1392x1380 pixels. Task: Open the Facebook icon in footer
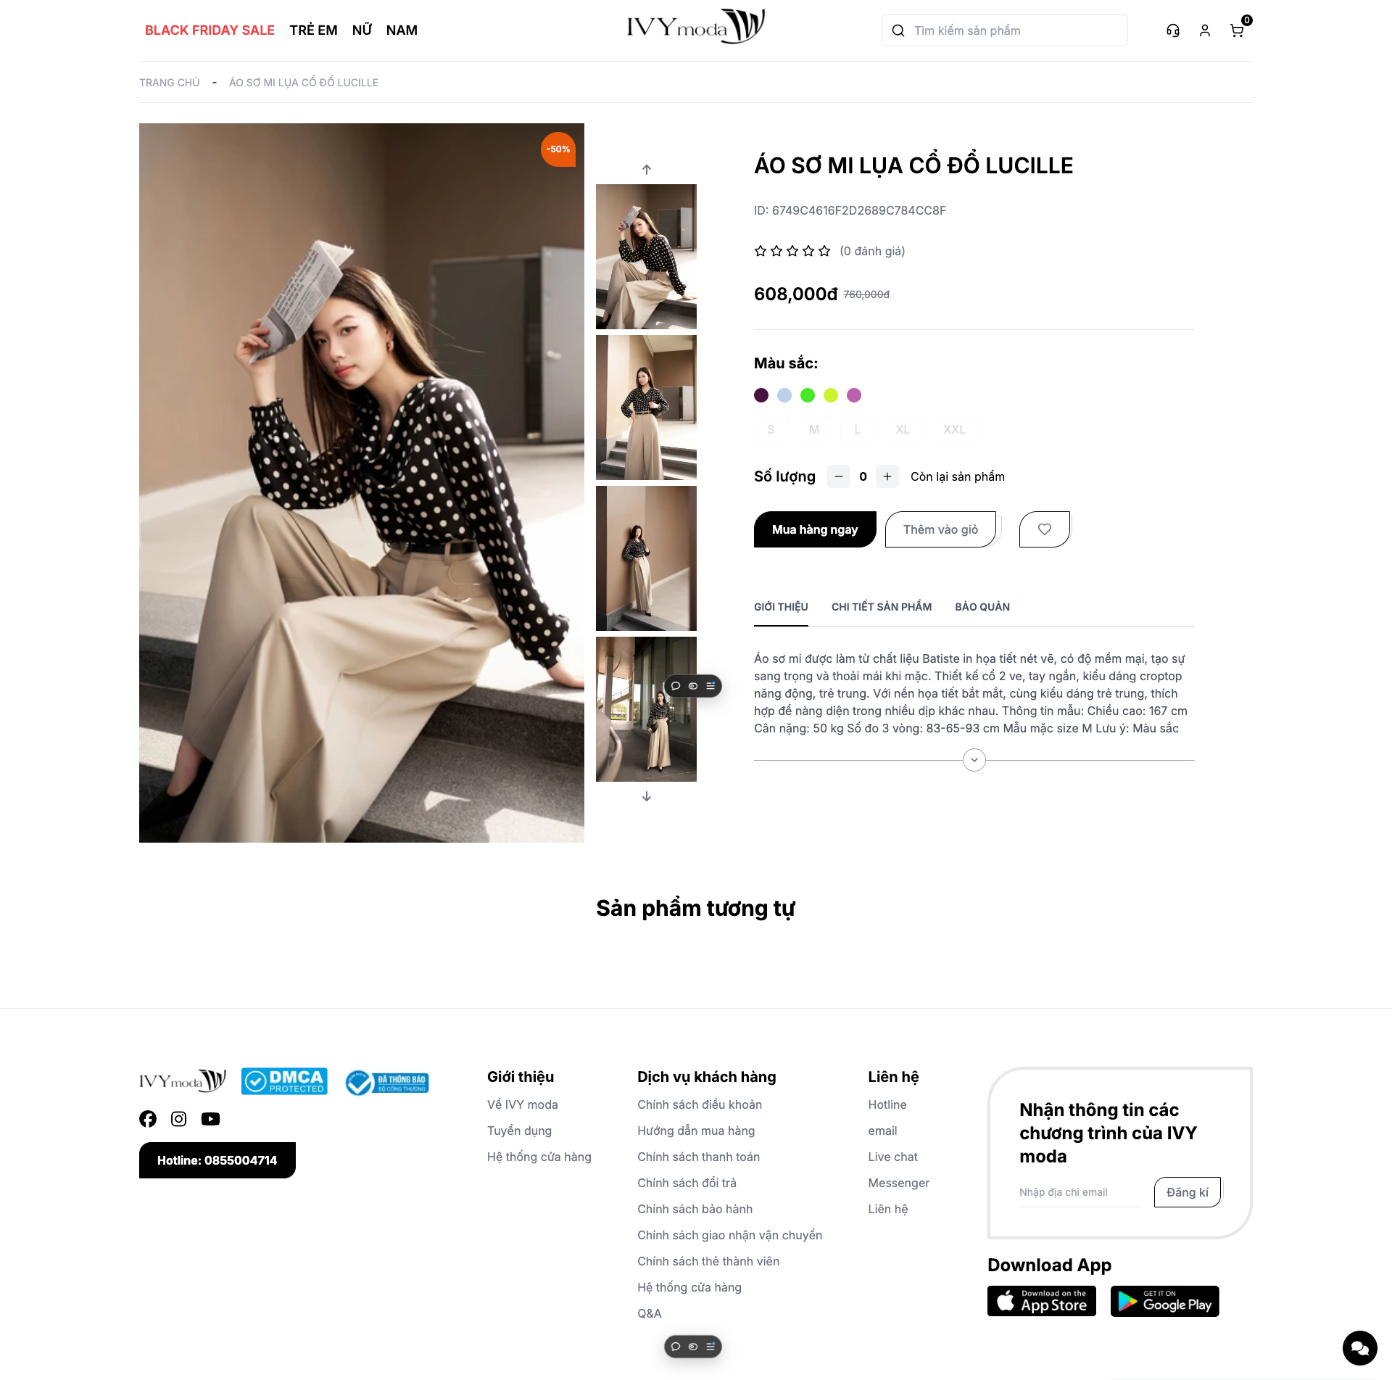click(148, 1119)
